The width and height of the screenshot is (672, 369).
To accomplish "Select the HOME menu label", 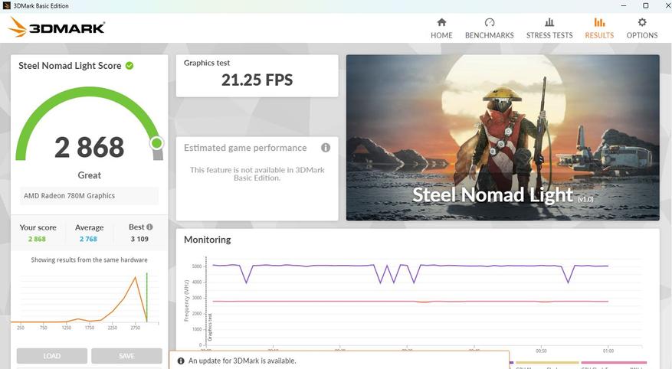I will 441,35.
